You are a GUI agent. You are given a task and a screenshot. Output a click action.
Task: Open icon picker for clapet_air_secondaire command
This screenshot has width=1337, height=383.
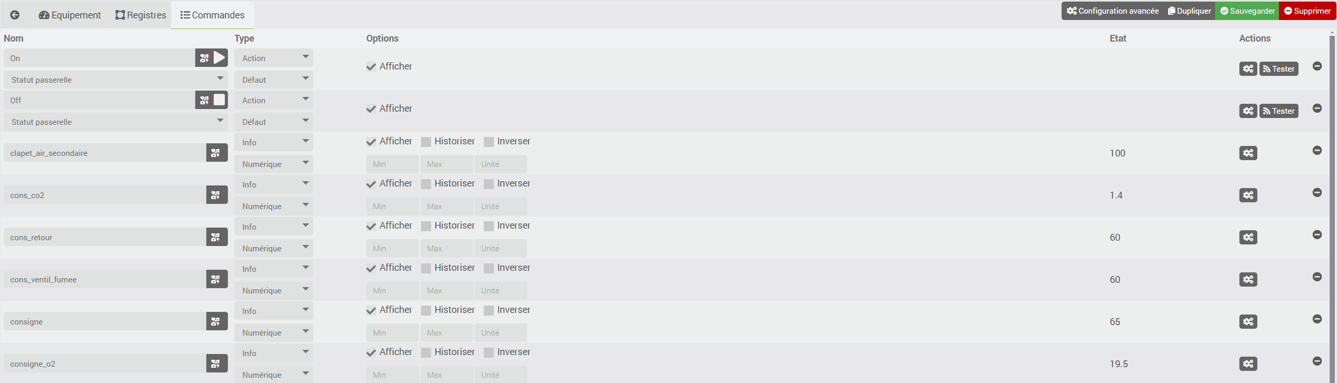point(216,153)
